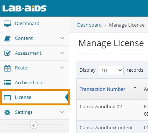The width and height of the screenshot is (148, 133).
Task: Click the Dashboard monitor icon
Action: (x=7, y=24)
